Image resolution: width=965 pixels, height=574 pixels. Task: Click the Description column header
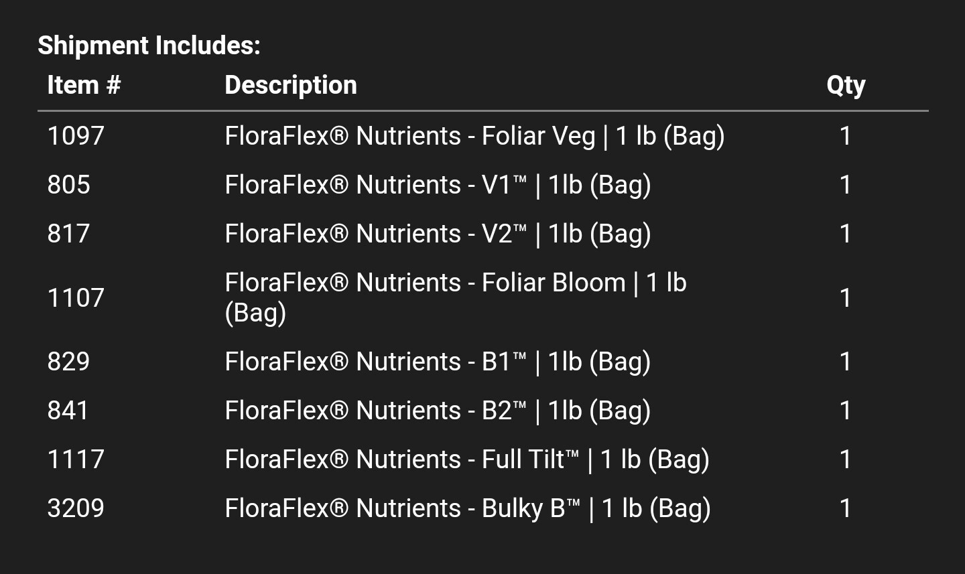click(x=291, y=85)
